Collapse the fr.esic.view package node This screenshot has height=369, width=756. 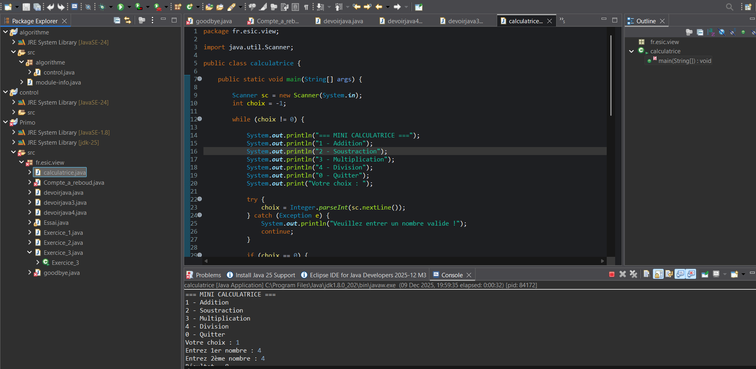(x=22, y=162)
